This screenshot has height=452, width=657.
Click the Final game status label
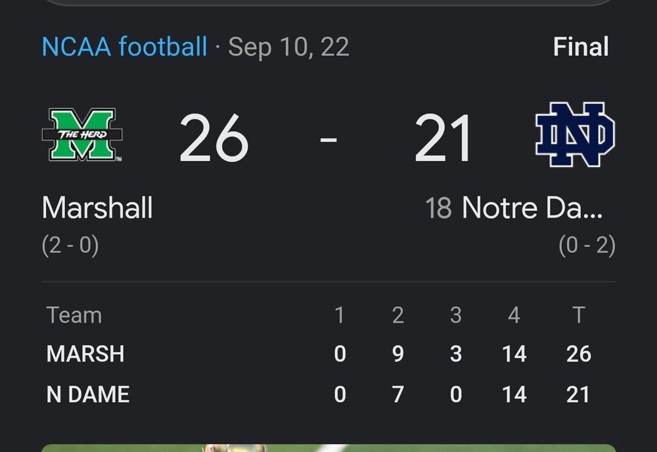[x=580, y=47]
